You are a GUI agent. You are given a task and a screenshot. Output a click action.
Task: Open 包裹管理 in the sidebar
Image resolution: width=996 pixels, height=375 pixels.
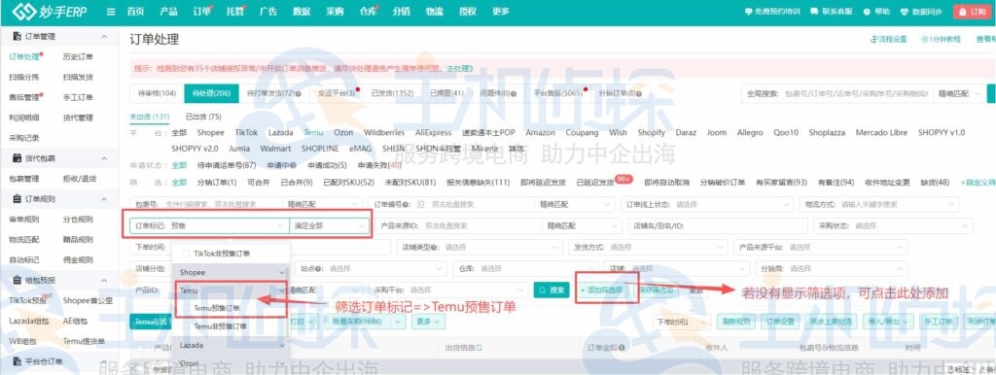pos(24,179)
